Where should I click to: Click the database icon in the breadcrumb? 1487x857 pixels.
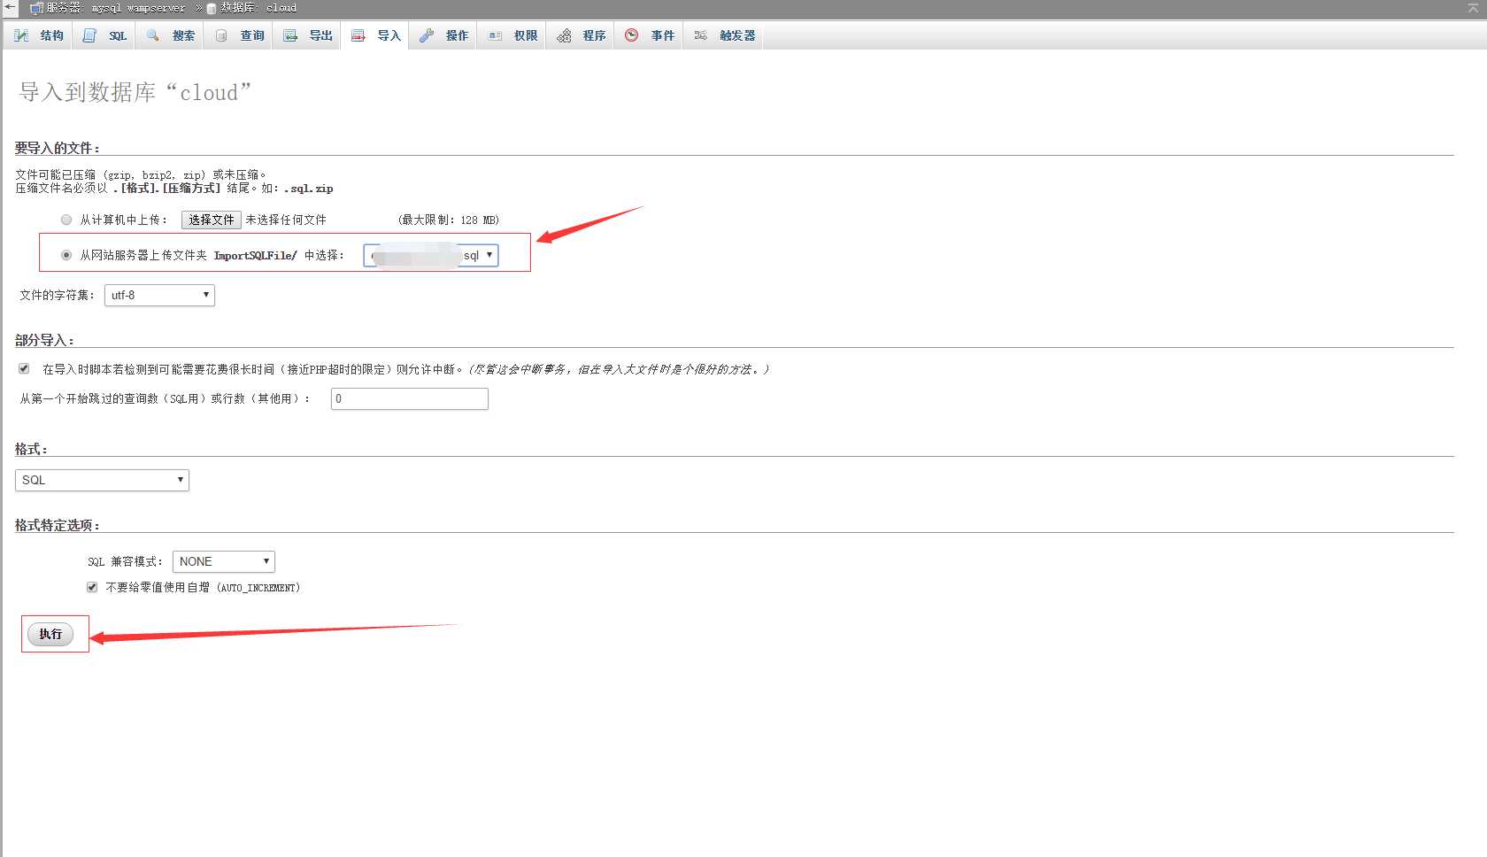[212, 8]
